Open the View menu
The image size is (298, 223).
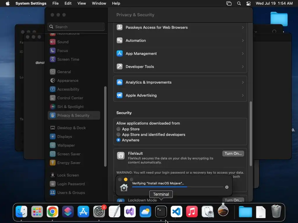81,3
